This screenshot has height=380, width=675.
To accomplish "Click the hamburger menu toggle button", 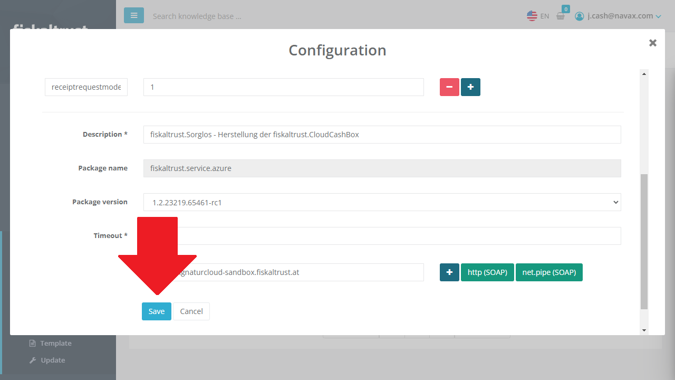I will coord(134,15).
